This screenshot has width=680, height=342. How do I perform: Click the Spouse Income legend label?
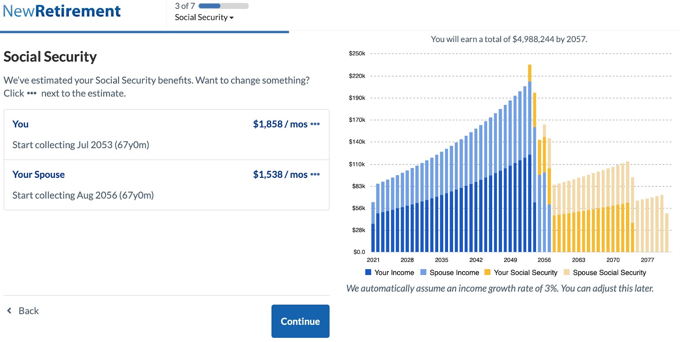pos(454,272)
